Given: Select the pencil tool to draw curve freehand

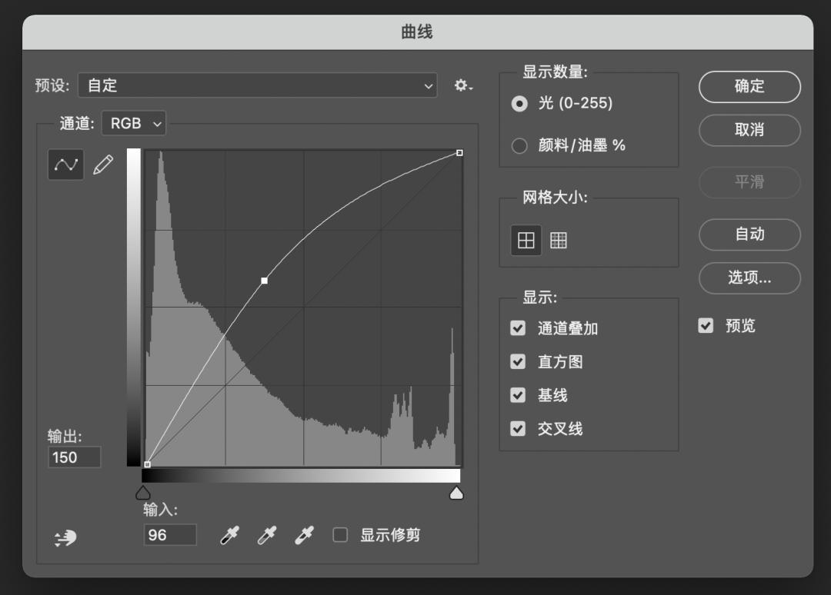Looking at the screenshot, I should click(x=102, y=164).
